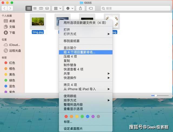This screenshot has width=173, height=132.
Task: Expand 从 iPhone 或 iPad 导入 submenu
Action: (x=86, y=89)
